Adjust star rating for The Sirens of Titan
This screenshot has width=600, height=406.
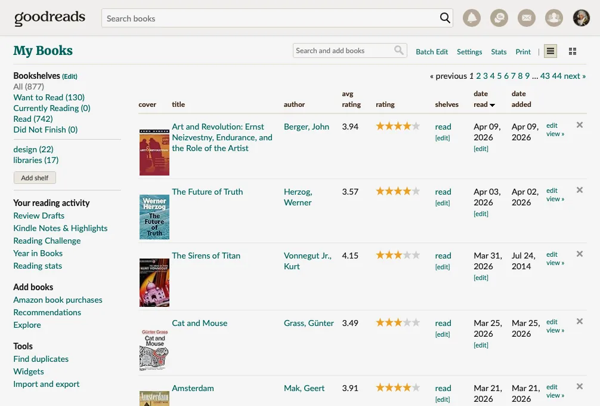pos(398,255)
